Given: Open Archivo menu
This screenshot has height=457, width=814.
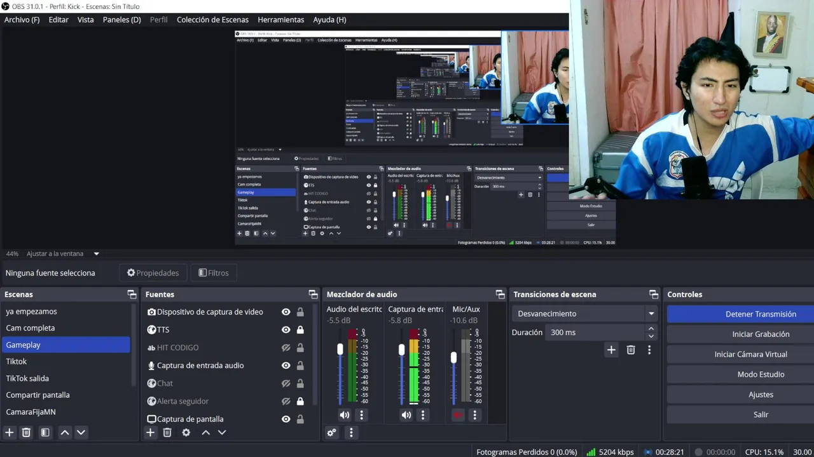Looking at the screenshot, I should tap(22, 20).
